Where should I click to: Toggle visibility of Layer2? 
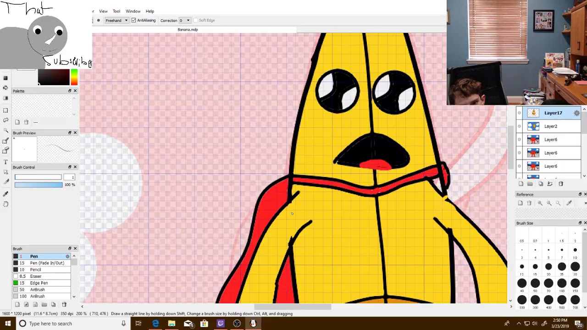click(519, 126)
